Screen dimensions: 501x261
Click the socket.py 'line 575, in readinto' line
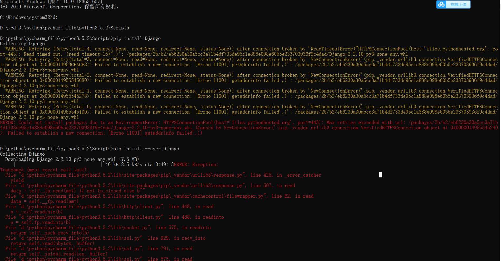108,228
